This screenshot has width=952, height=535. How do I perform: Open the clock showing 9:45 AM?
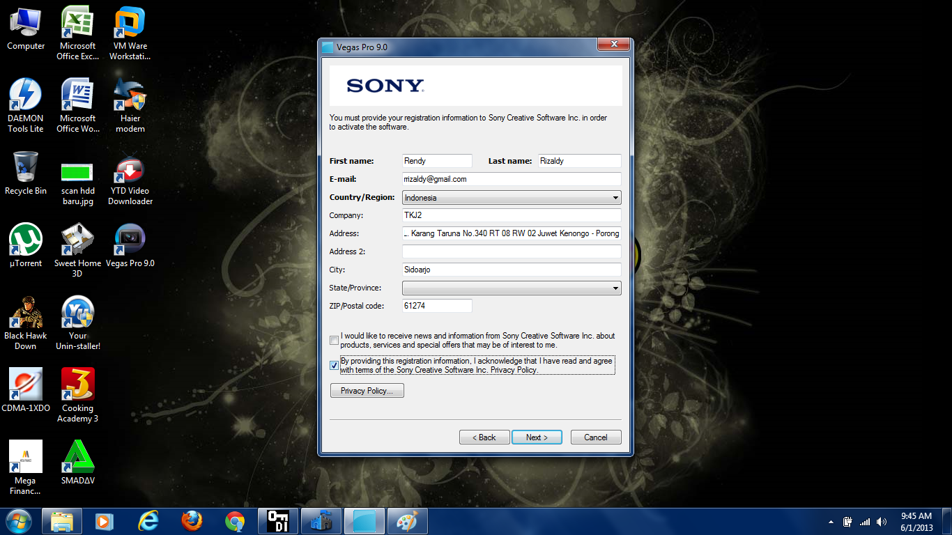pos(916,522)
